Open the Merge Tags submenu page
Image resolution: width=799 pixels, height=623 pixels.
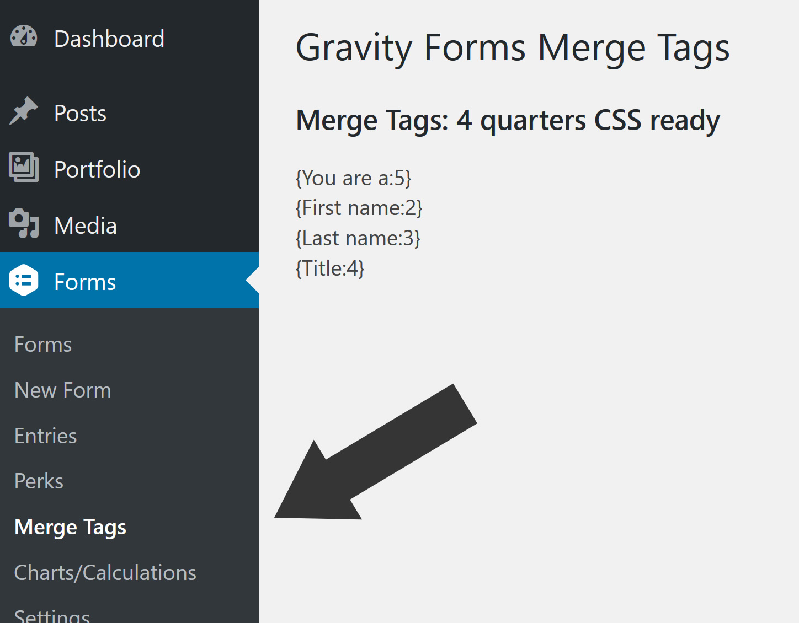(71, 527)
